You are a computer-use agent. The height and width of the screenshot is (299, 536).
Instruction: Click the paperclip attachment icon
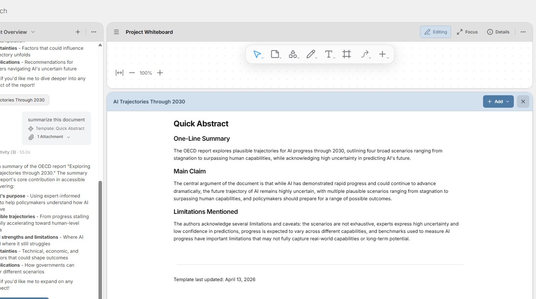[31, 137]
